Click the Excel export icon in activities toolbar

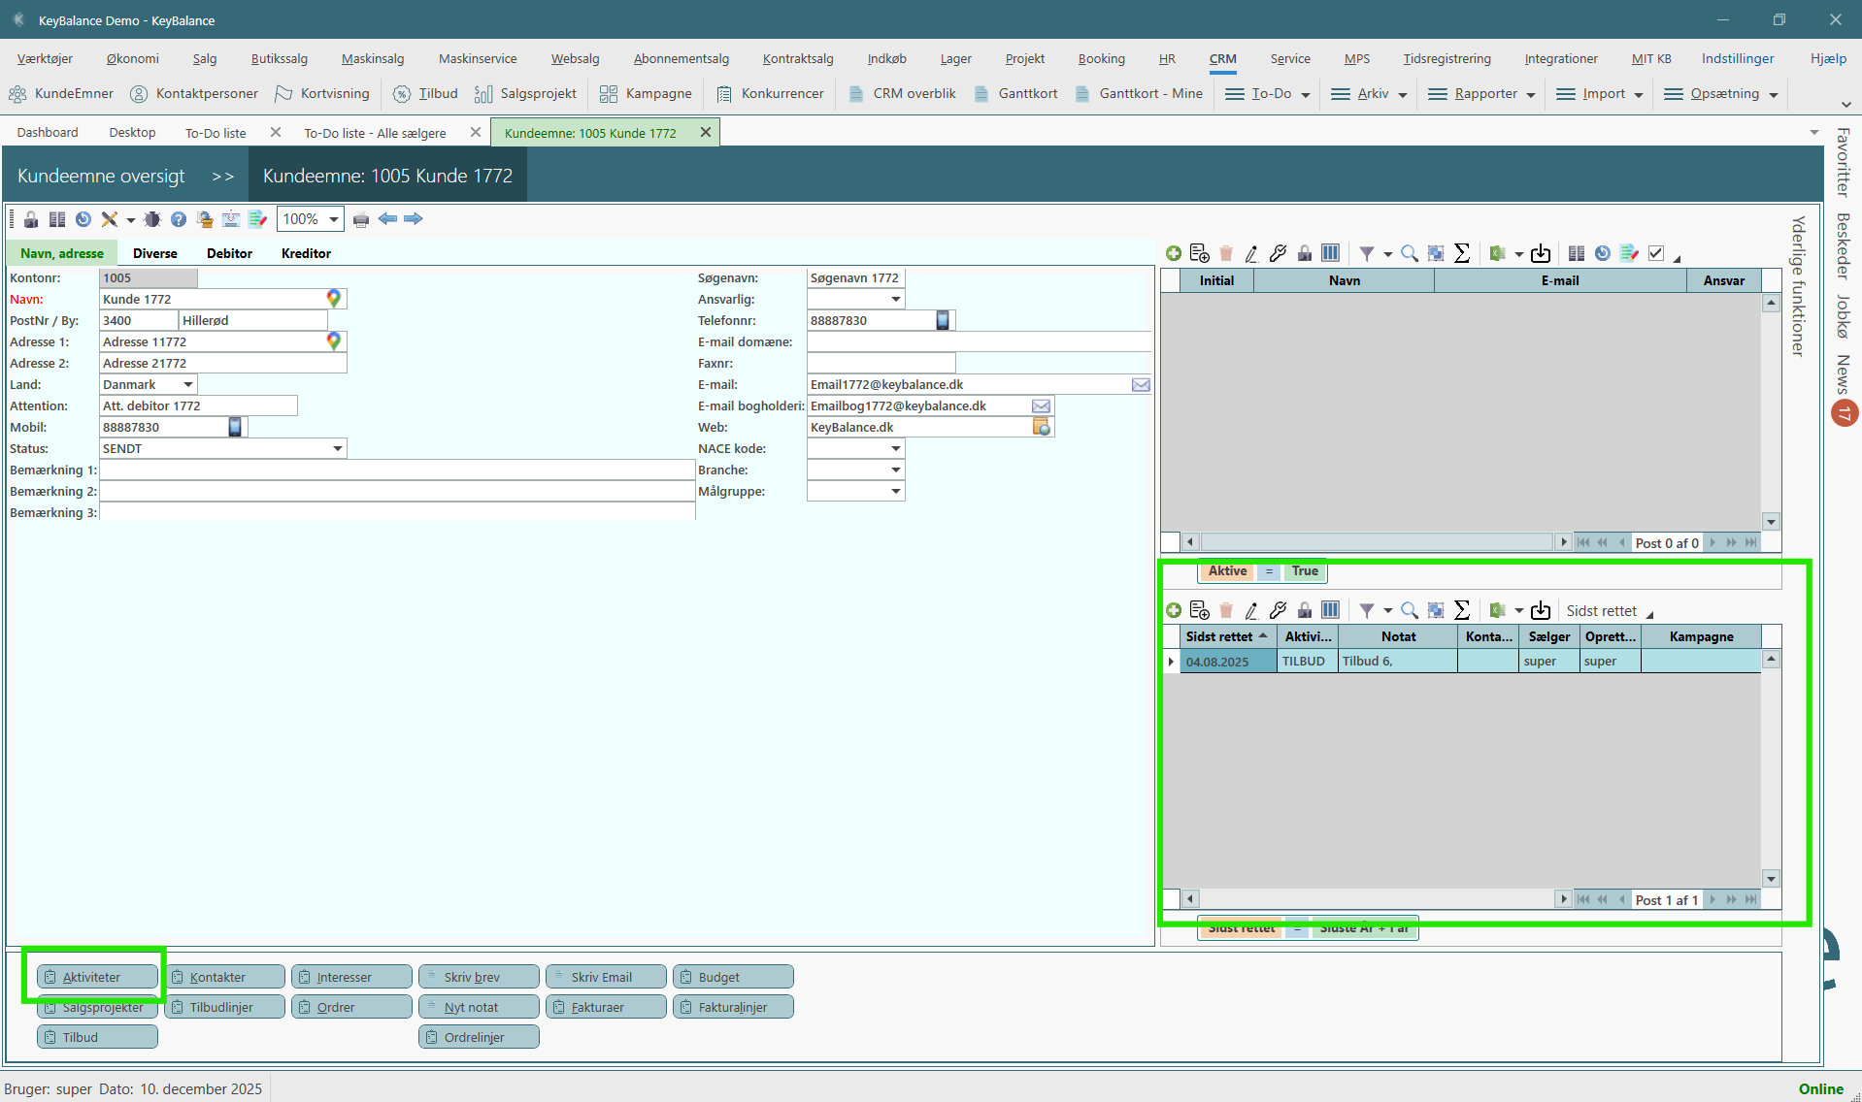point(1498,610)
